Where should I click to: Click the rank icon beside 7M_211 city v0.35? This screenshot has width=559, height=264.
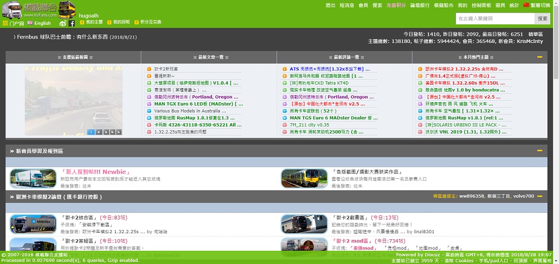pos(285,125)
